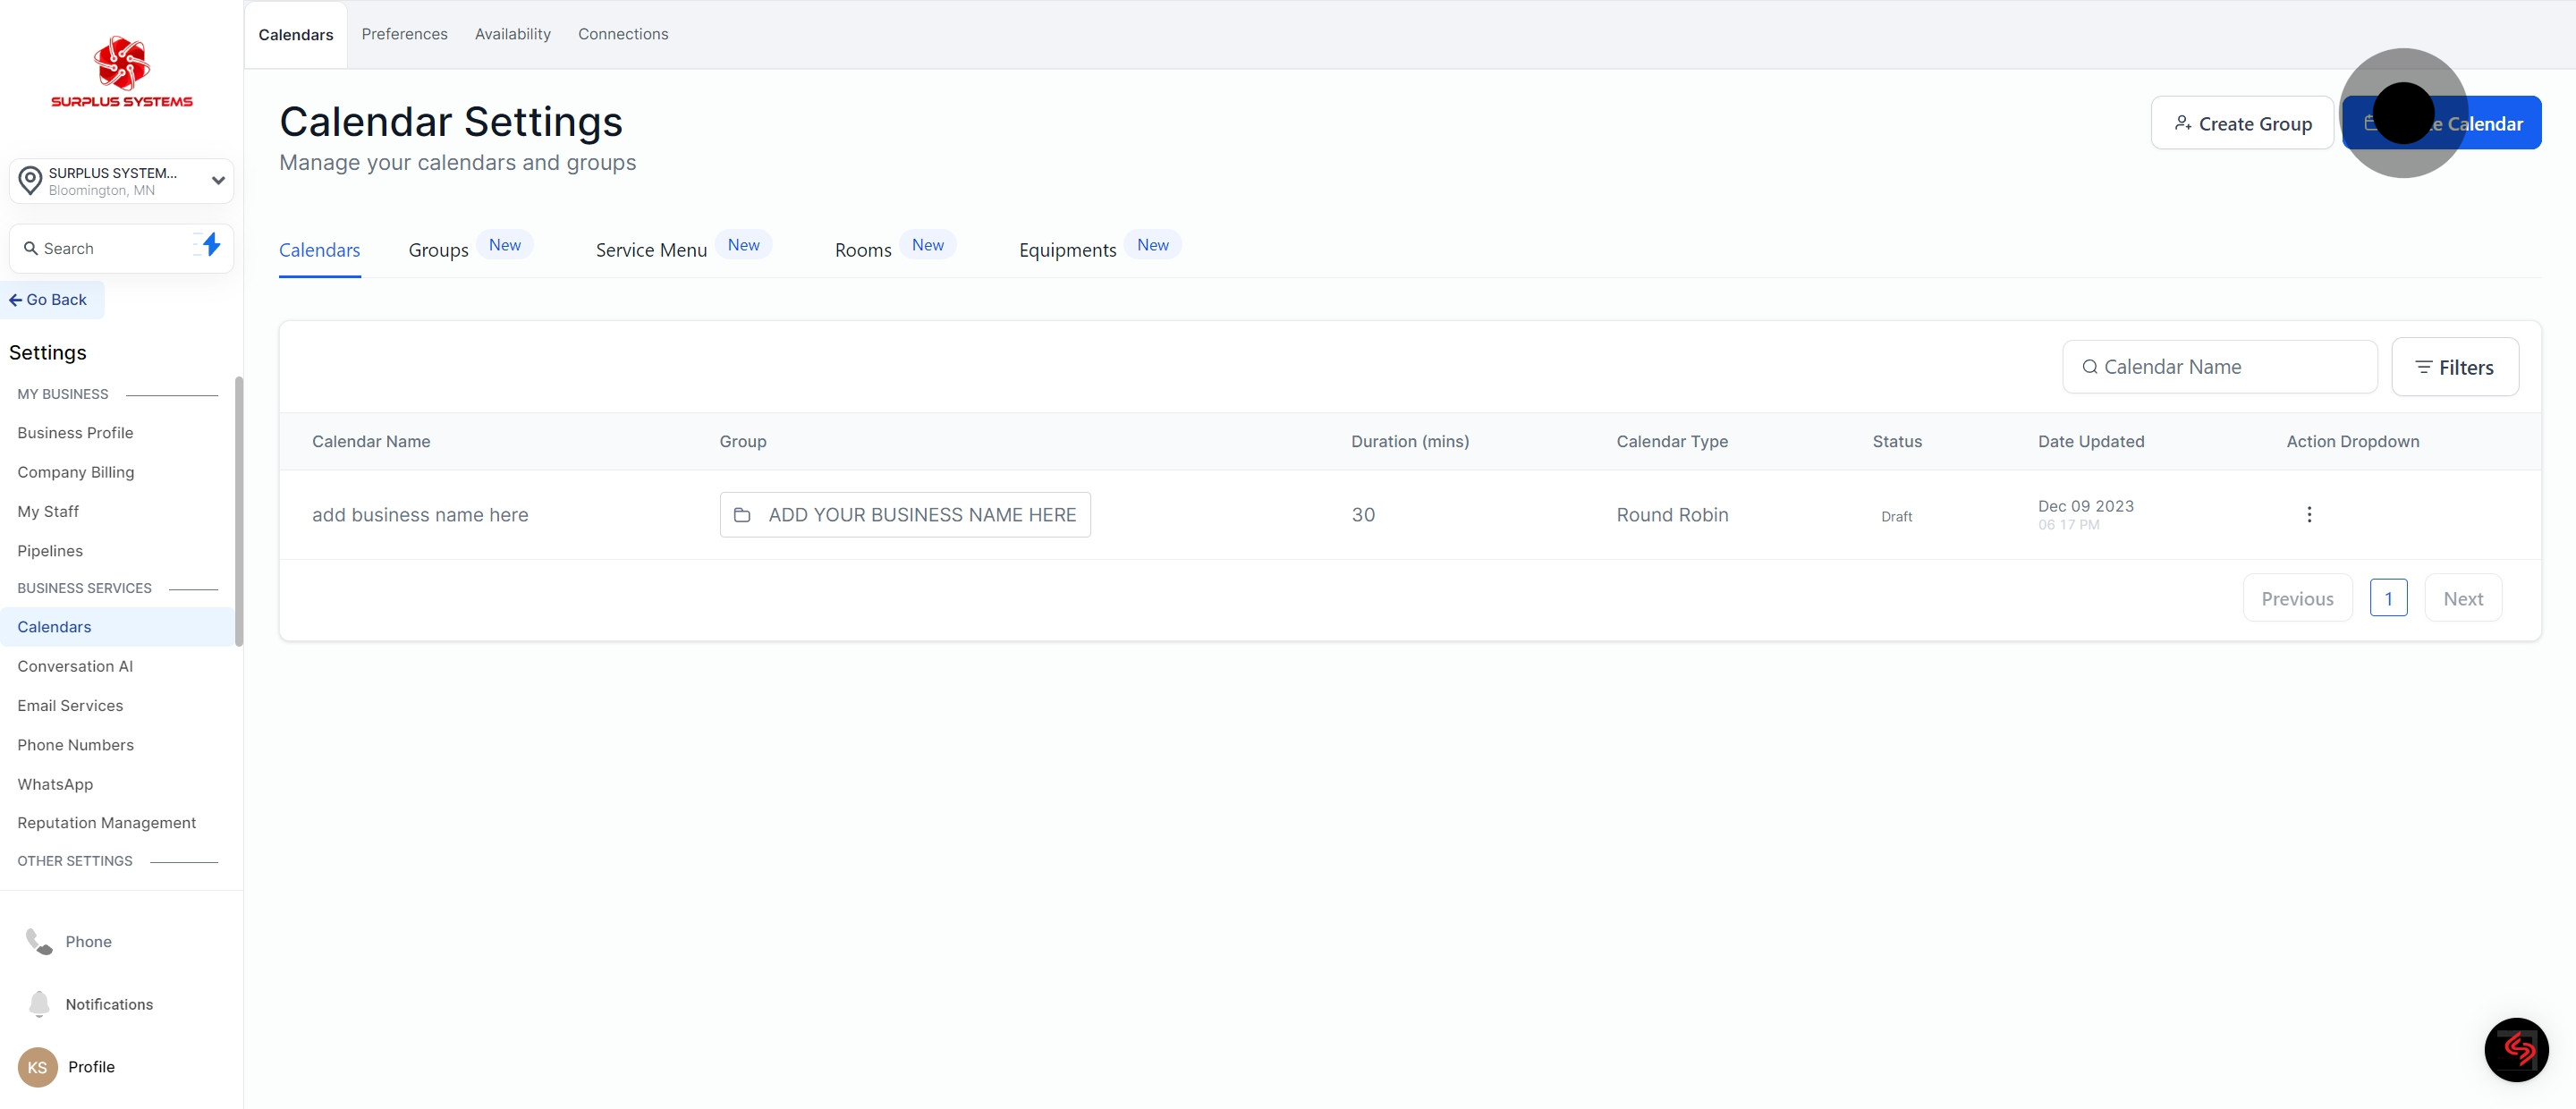Go Back to main menu
2576x1109 pixels.
pos(49,300)
